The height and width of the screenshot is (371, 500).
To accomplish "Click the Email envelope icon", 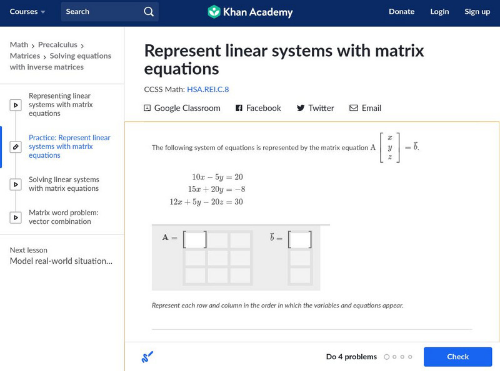I will coord(354,108).
